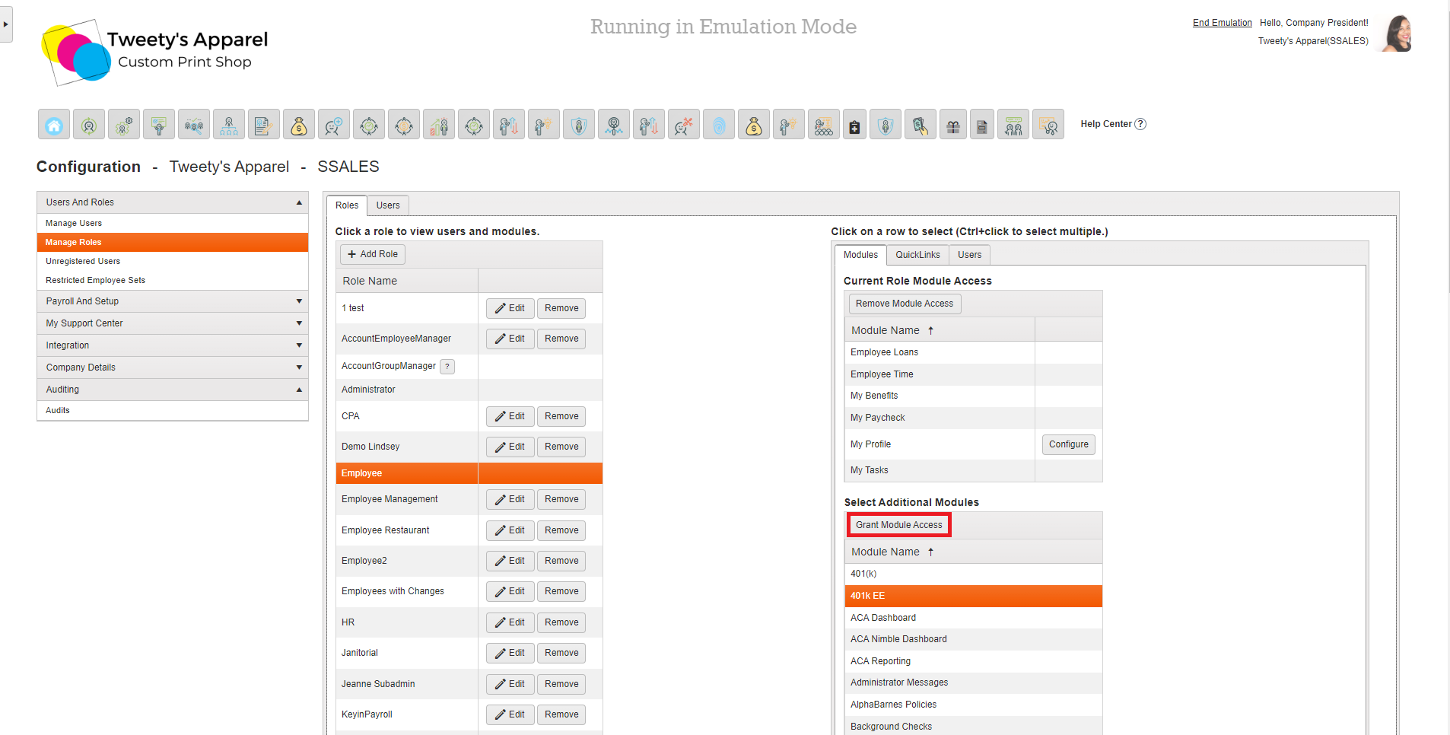Expand the Company Details section
Viewport: 1450px width, 735px height.
tap(299, 367)
